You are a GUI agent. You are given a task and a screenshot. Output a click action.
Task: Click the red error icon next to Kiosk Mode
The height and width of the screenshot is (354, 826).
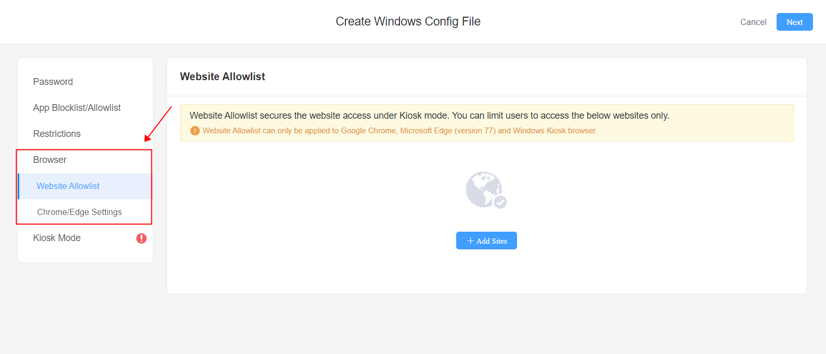click(141, 238)
